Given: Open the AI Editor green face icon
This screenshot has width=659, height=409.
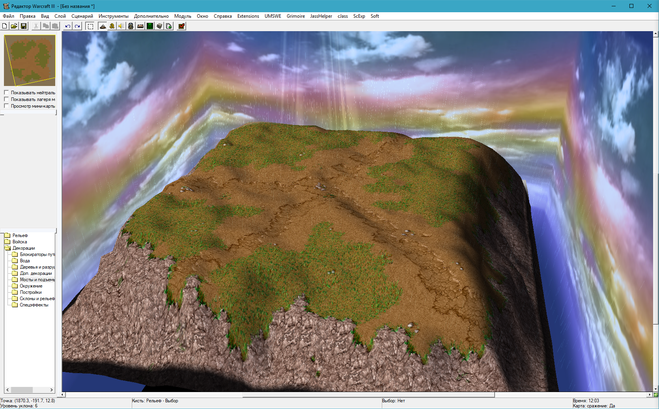Looking at the screenshot, I should (150, 26).
